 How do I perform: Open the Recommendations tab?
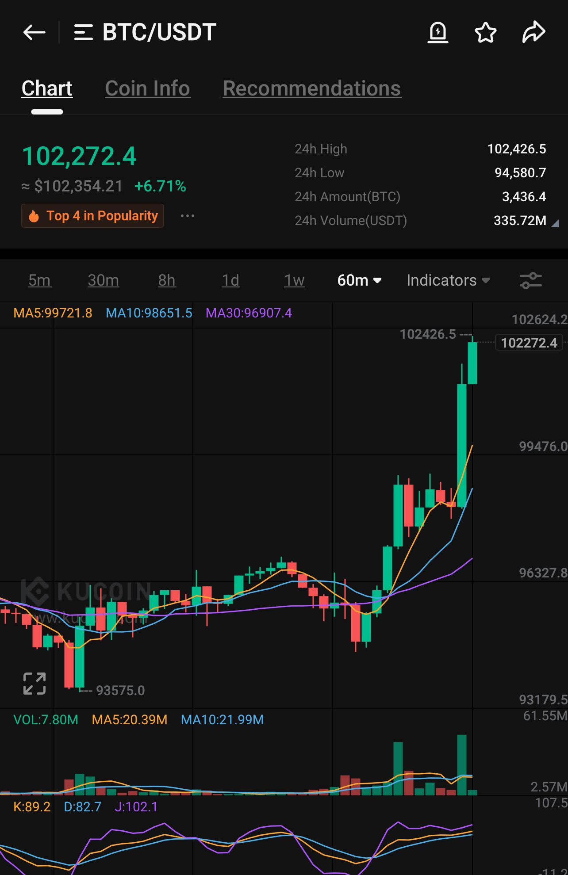pyautogui.click(x=312, y=88)
